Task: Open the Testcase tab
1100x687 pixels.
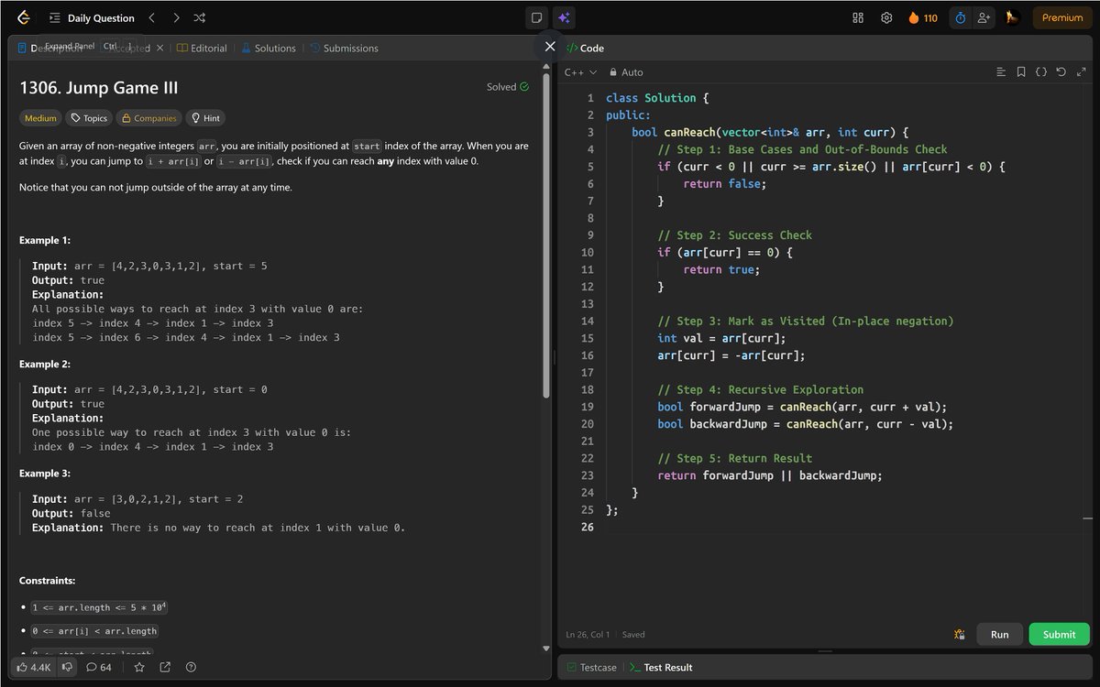Action: [591, 667]
